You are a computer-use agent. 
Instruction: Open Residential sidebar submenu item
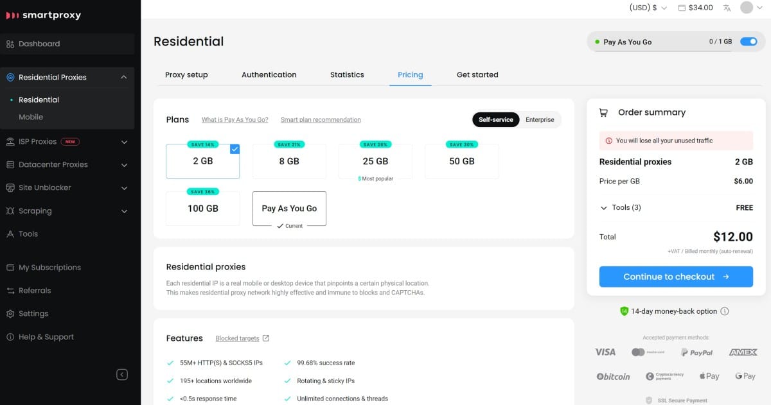coord(39,99)
